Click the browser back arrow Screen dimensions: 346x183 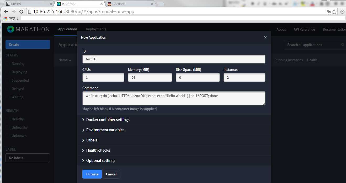point(6,12)
